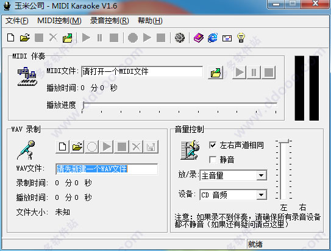Open the MIDI控制(M) menu
This screenshot has height=251, width=331.
coord(59,21)
